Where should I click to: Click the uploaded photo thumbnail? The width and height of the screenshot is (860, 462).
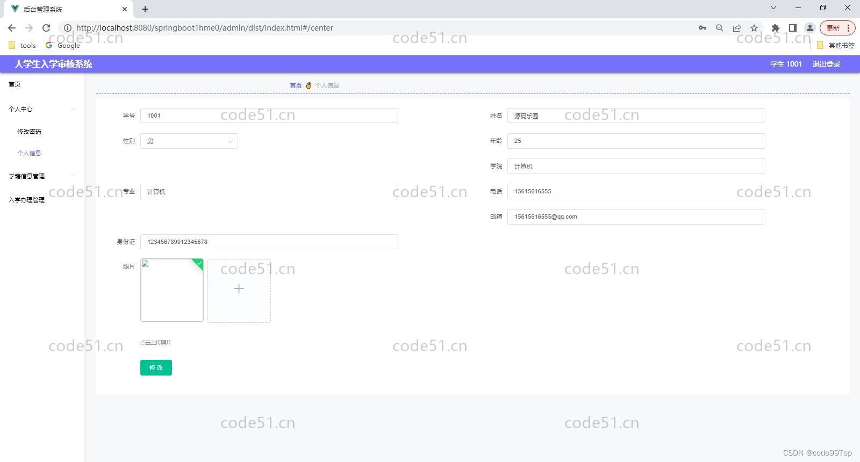[x=172, y=290]
